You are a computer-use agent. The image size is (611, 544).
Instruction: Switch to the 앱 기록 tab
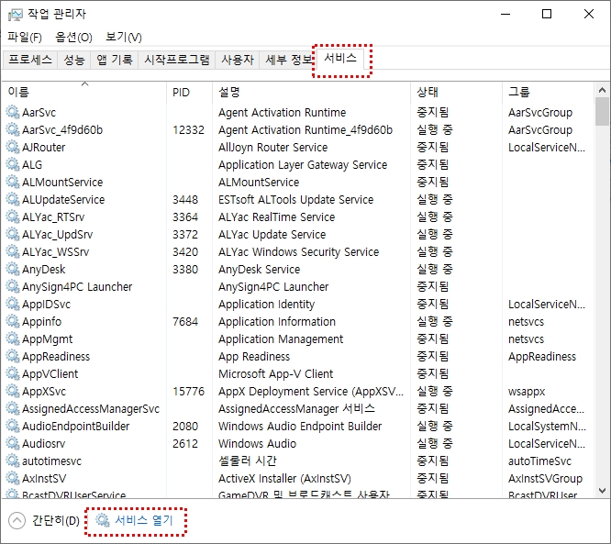(115, 60)
